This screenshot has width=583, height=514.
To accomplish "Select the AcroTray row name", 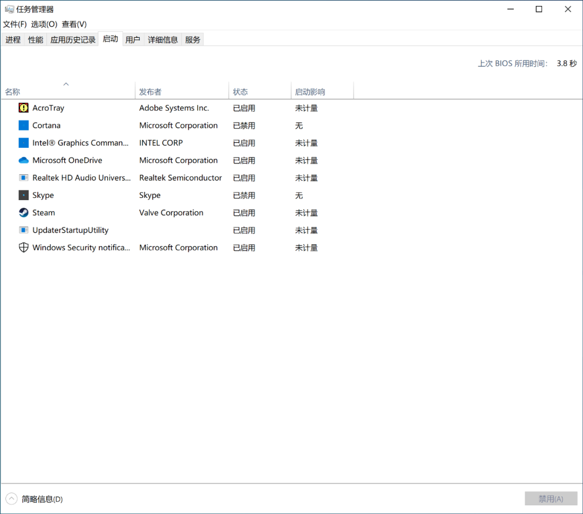I will tap(49, 108).
